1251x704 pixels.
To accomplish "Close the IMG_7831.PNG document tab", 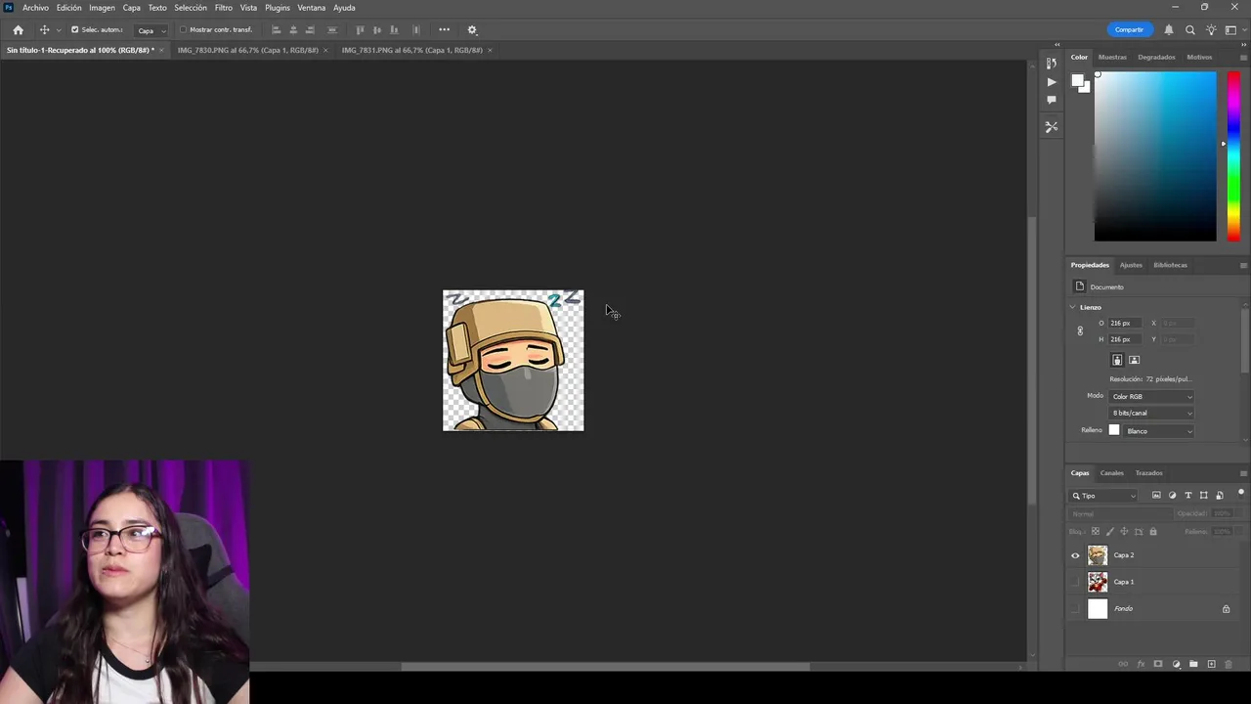I will 490,50.
